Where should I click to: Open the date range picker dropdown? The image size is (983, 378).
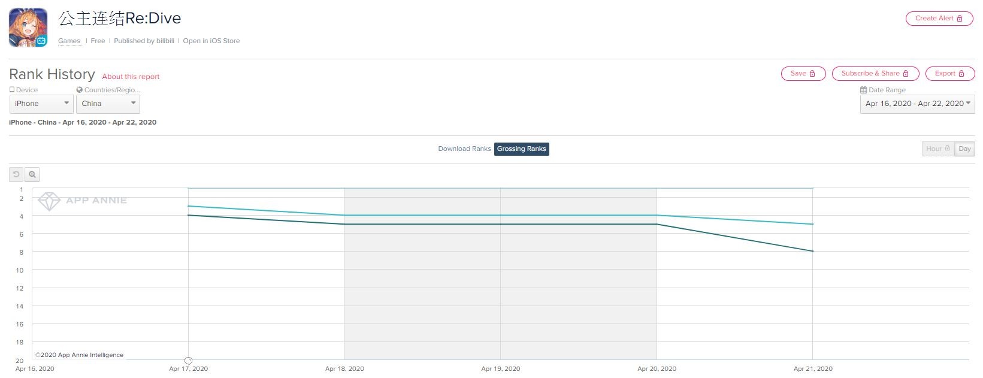click(x=917, y=104)
